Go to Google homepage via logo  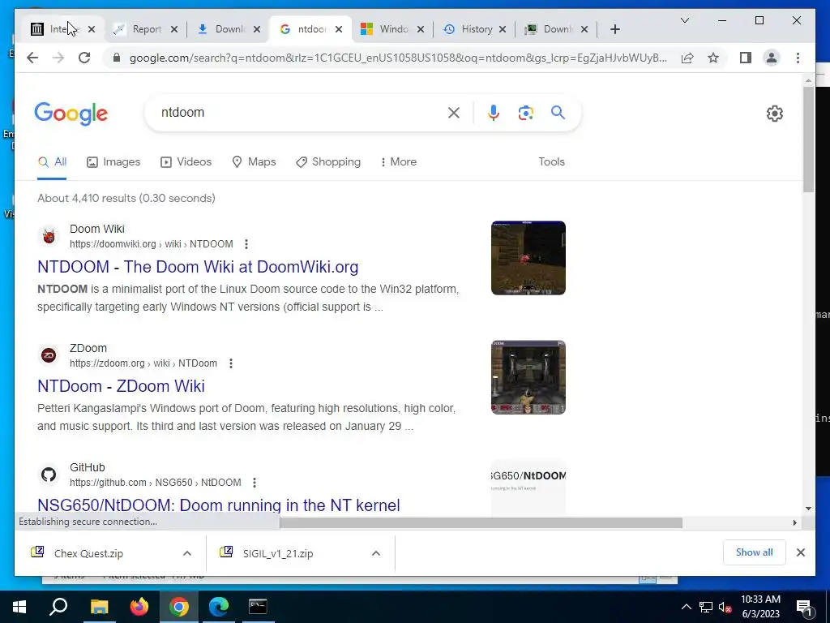[x=71, y=114]
